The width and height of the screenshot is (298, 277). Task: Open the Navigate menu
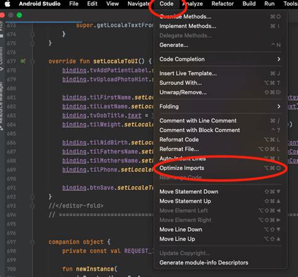pos(139,4)
